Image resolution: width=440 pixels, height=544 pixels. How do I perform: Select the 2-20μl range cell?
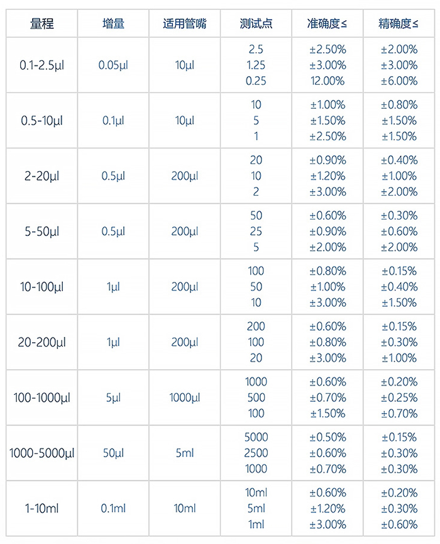tap(41, 176)
